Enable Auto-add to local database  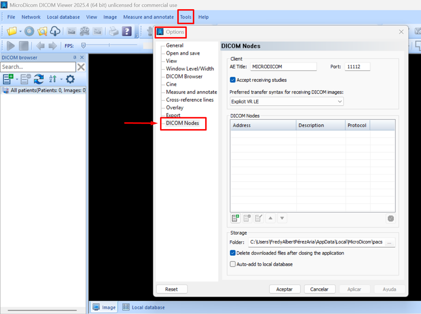[x=233, y=264]
